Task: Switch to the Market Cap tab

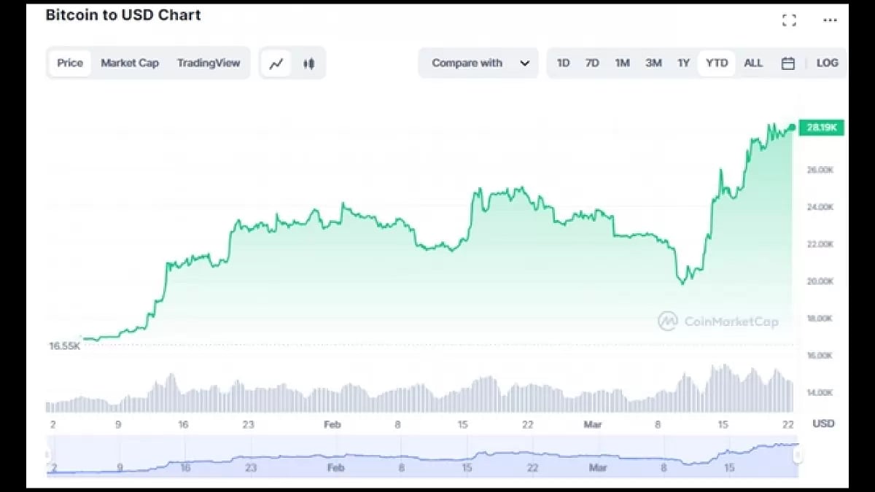Action: pos(130,63)
